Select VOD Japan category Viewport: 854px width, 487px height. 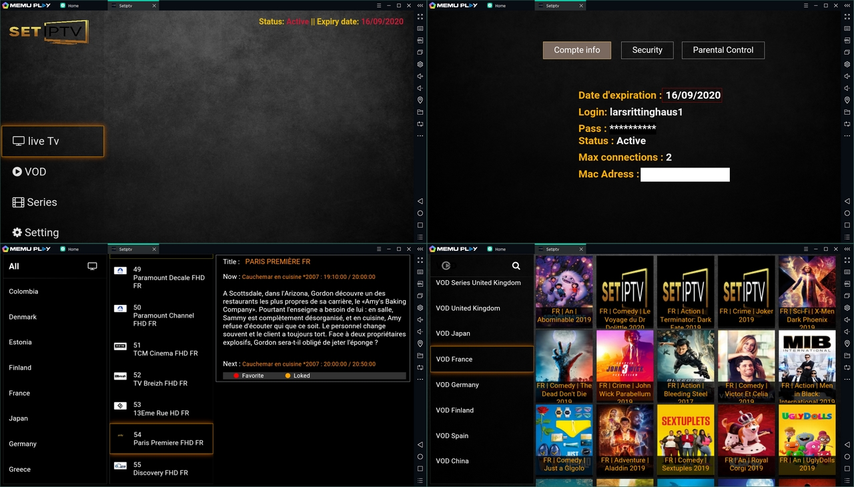pyautogui.click(x=453, y=334)
